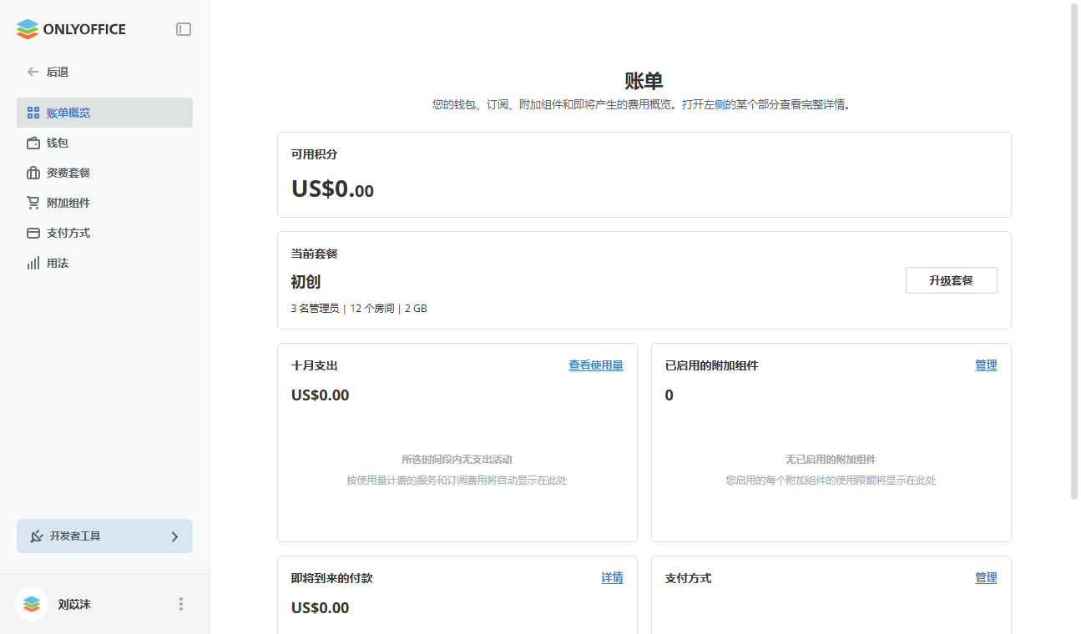
Task: Go back using the 后退 label
Action: [x=58, y=72]
